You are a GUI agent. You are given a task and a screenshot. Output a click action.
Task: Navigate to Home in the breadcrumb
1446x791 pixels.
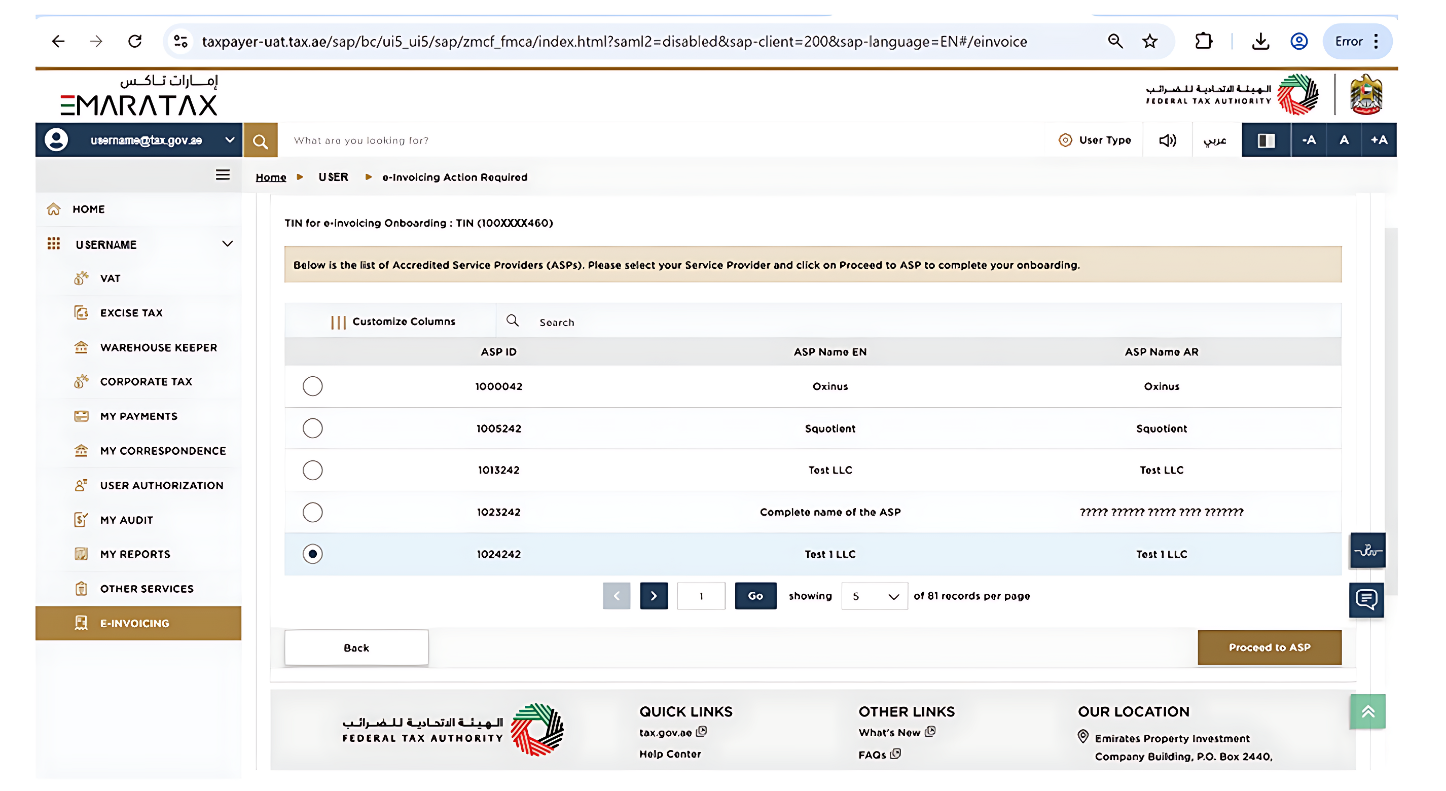click(271, 177)
